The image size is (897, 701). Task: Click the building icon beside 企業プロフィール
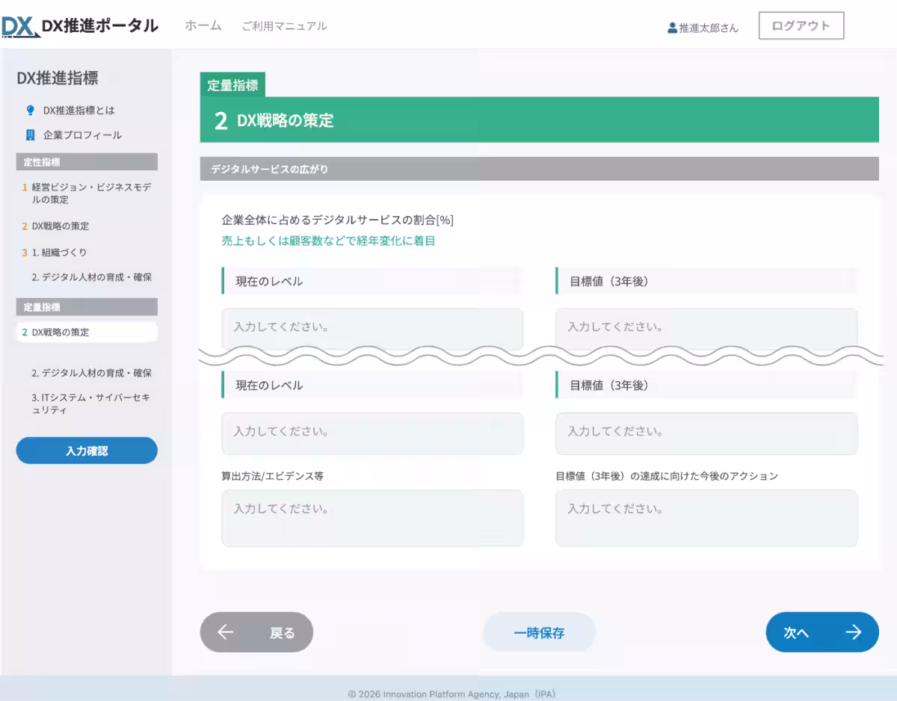point(31,135)
